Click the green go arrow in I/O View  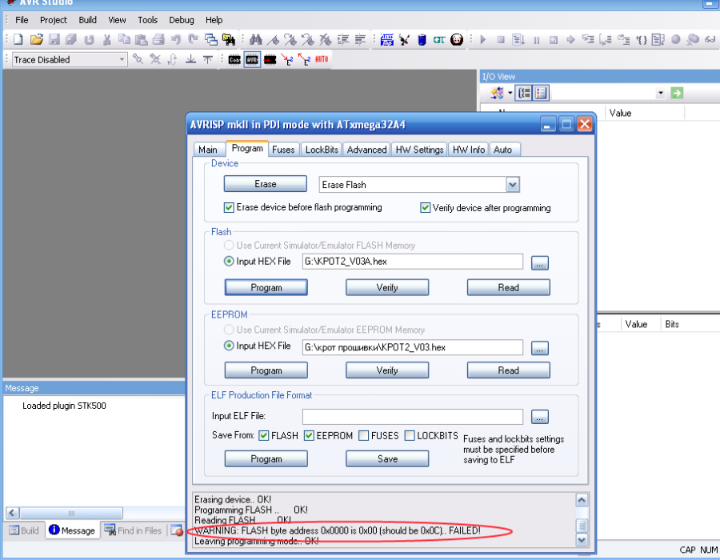676,93
